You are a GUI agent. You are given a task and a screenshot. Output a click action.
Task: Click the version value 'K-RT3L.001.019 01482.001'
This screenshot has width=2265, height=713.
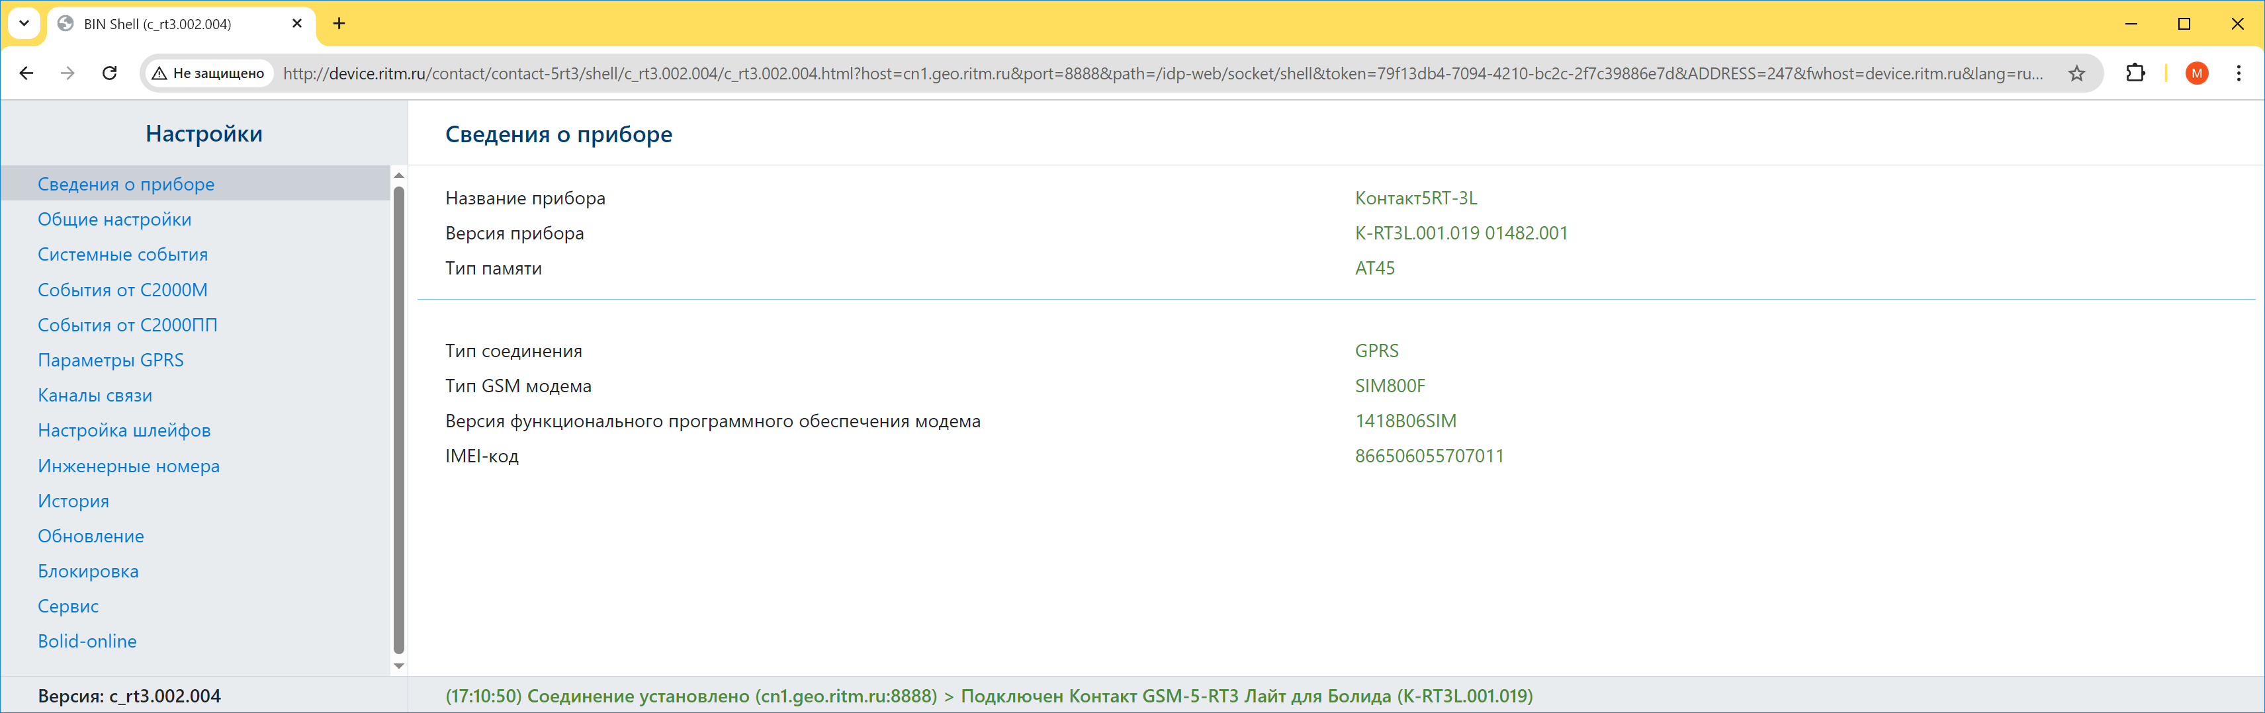[x=1461, y=233]
